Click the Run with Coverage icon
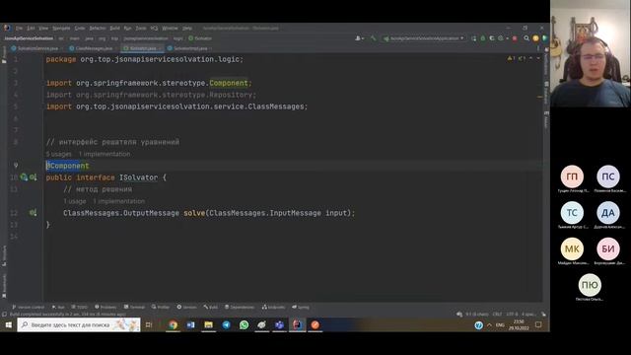Viewport: 631px width, 355px height. [492, 38]
